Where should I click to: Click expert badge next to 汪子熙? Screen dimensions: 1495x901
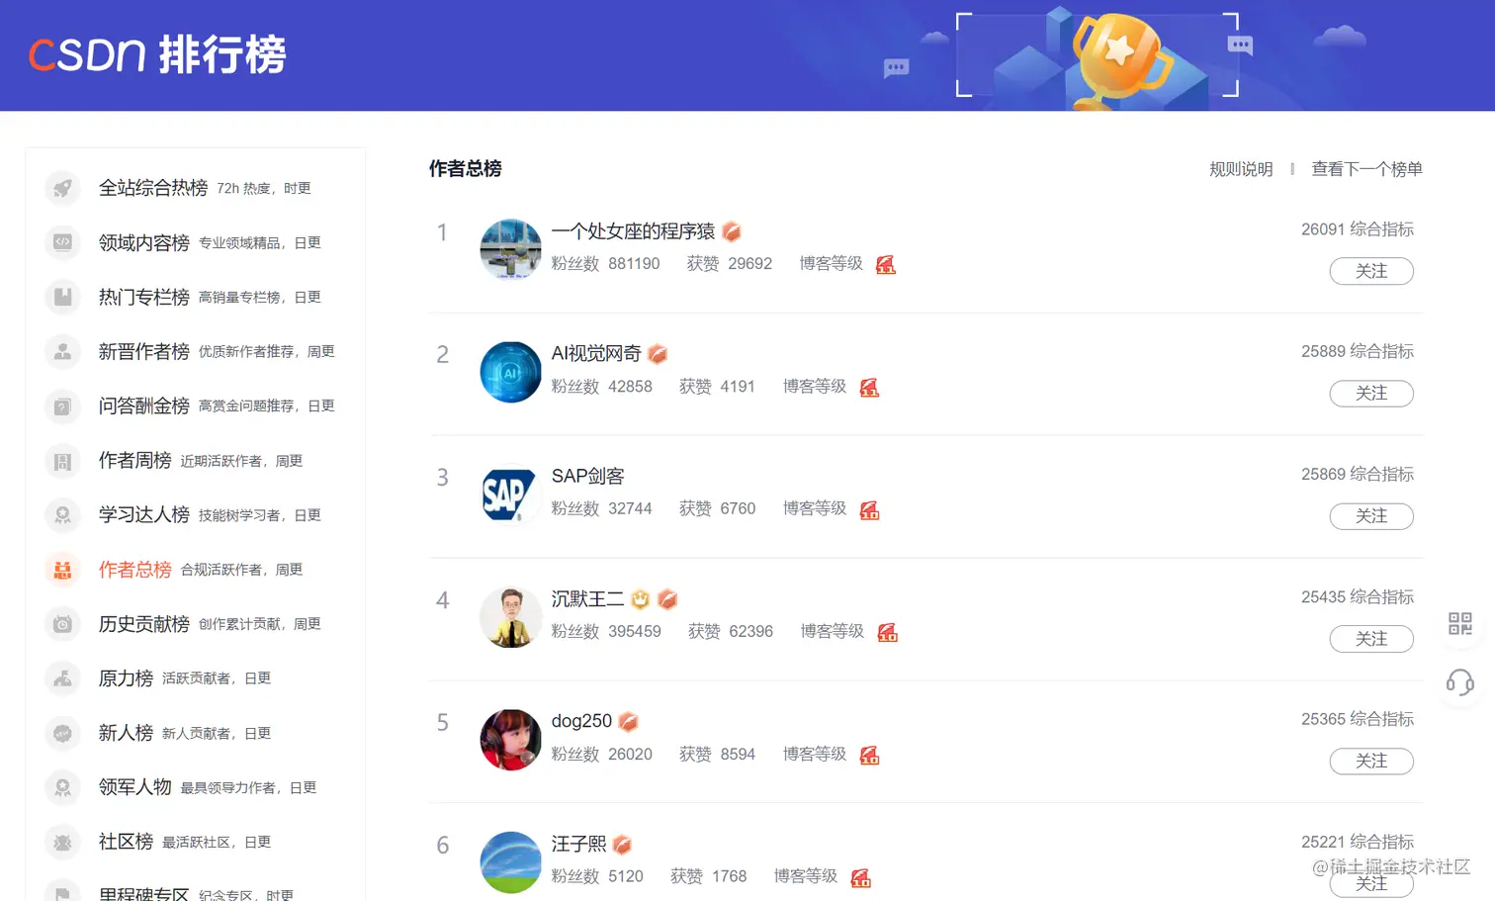coord(622,845)
